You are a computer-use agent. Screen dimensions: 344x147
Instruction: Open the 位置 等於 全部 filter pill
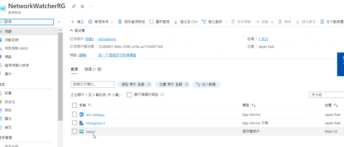tap(171, 84)
